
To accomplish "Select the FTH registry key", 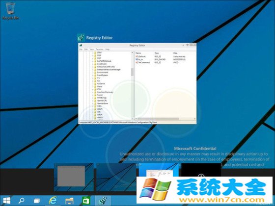I will [x=99, y=89].
